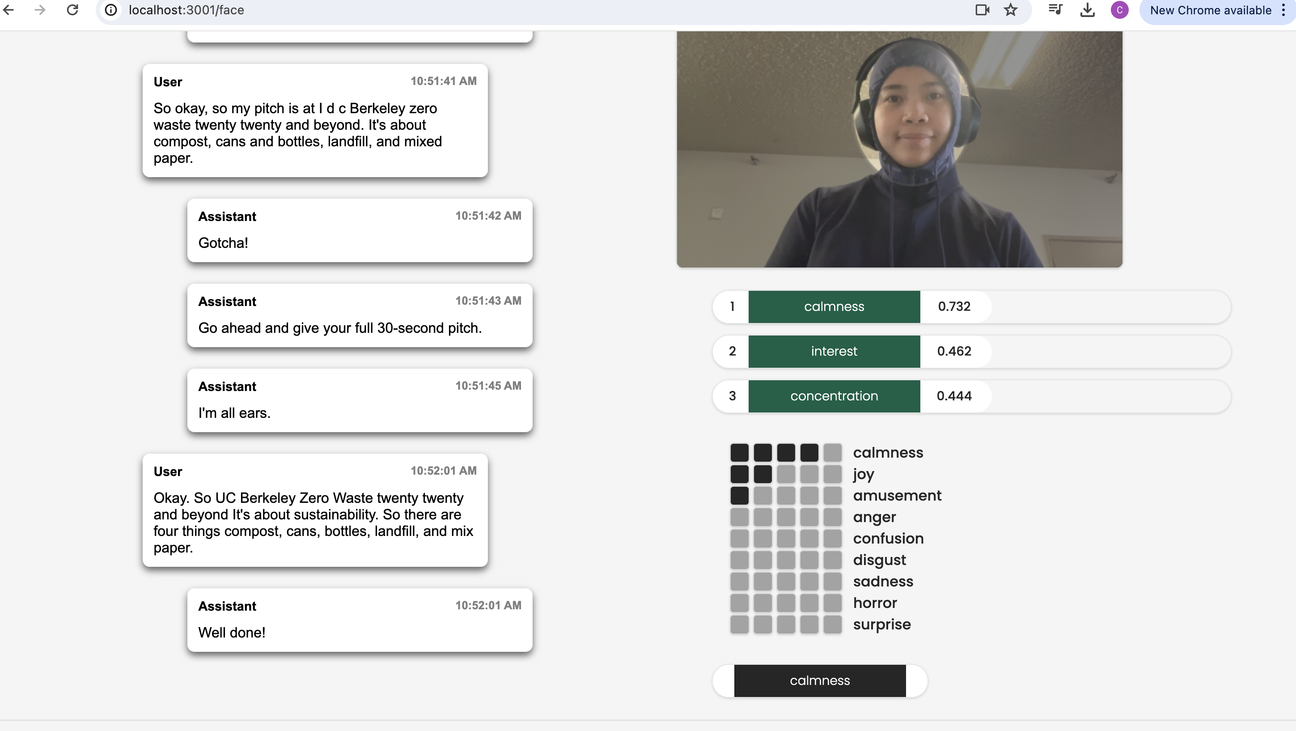Select the green calmness score bar
This screenshot has width=1296, height=731.
click(834, 306)
